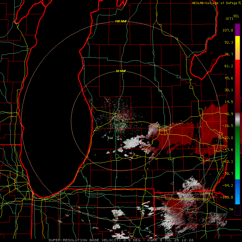
Task: Click the [KT] units label
Action: [x=229, y=19]
